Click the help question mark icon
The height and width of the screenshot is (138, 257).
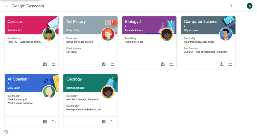[6, 132]
